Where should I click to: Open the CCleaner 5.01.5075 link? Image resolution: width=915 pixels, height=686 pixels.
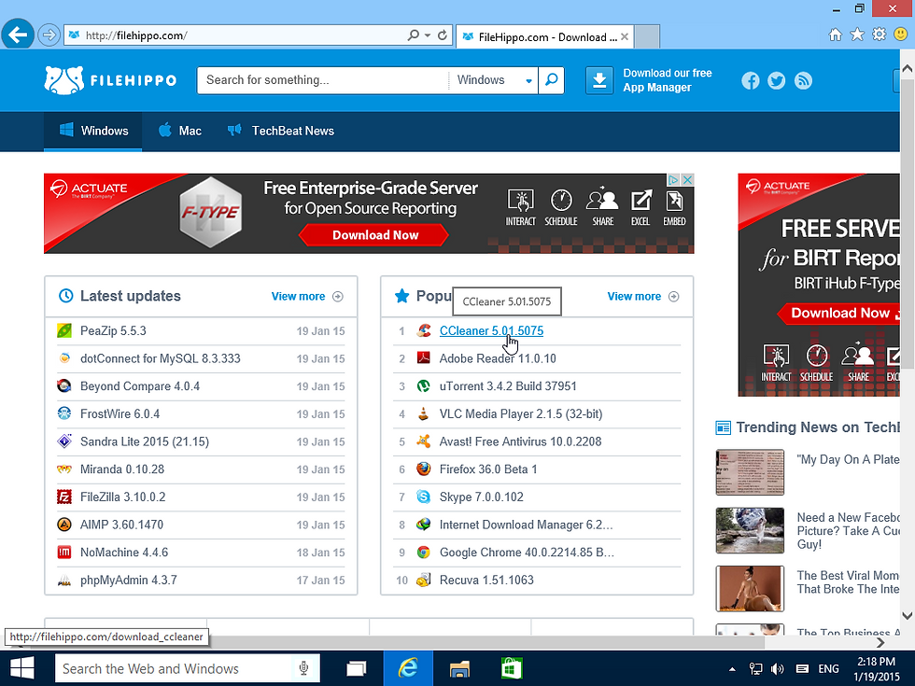pyautogui.click(x=491, y=330)
